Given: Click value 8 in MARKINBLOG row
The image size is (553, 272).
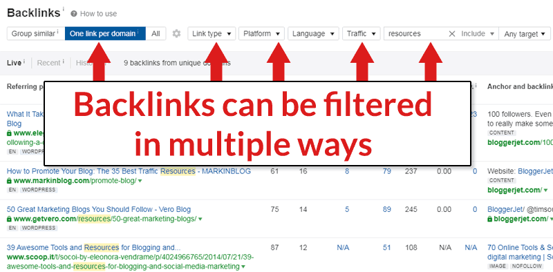Looking at the screenshot, I should pyautogui.click(x=347, y=171).
